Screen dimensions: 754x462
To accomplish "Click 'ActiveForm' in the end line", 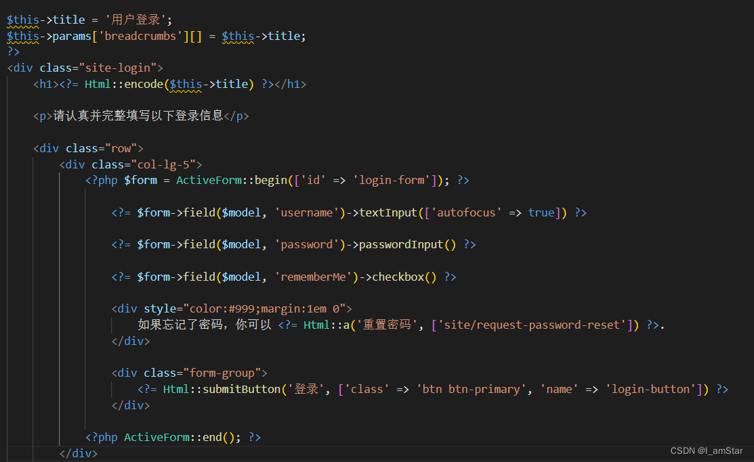I will [x=156, y=437].
